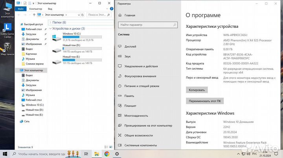Expand the Папки (6) group
The width and height of the screenshot is (283, 158).
pos(50,22)
